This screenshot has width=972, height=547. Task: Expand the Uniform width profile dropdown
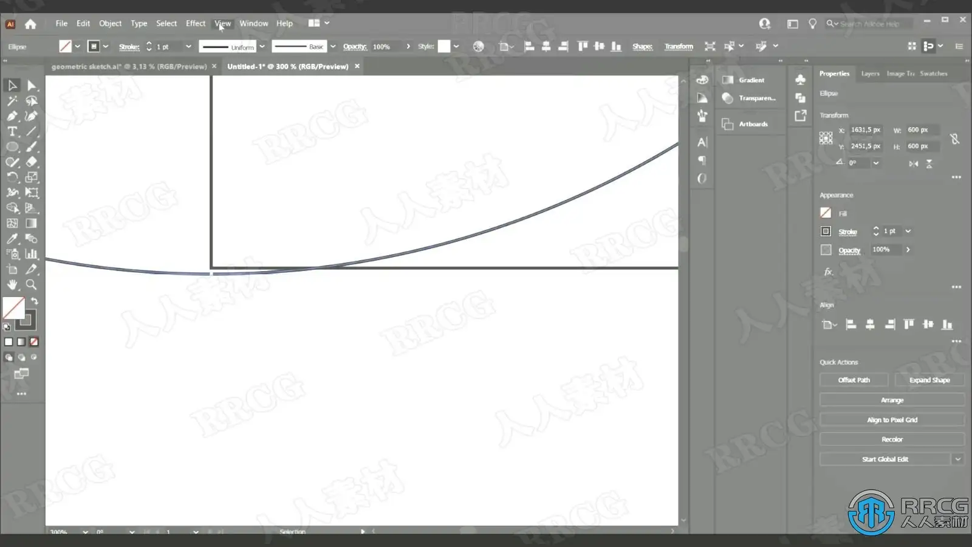point(262,47)
